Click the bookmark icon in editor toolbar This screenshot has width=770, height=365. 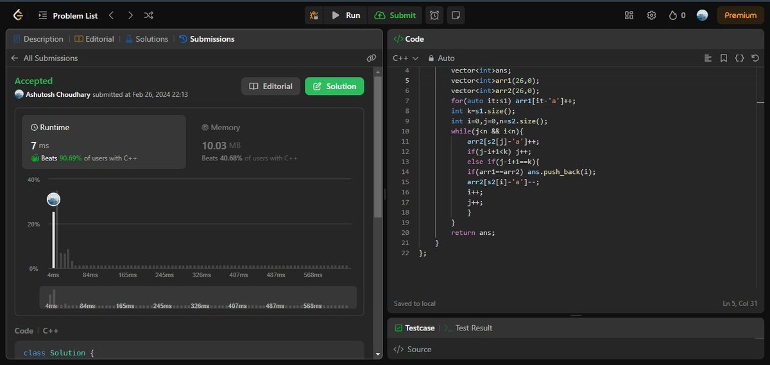click(x=723, y=58)
